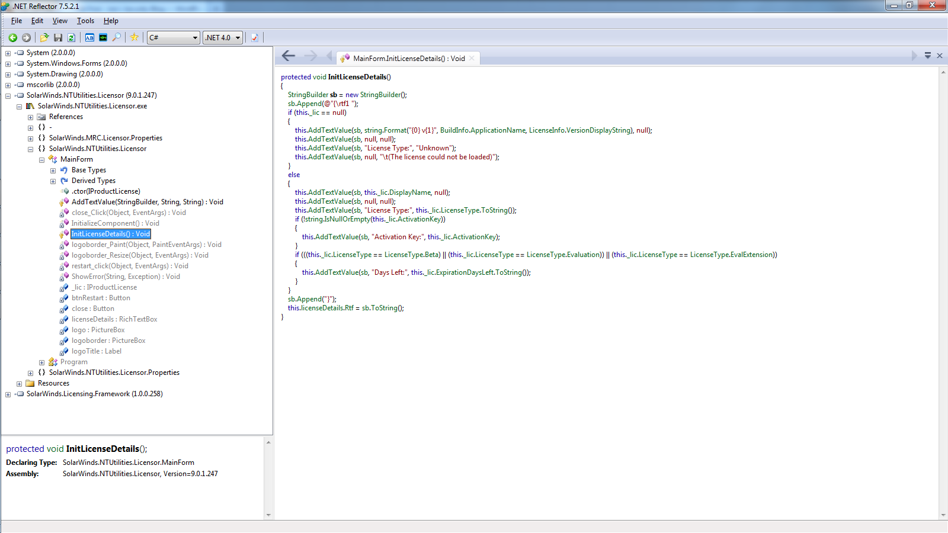Image resolution: width=948 pixels, height=533 pixels.
Task: Click LicenseType.EvalExtension link in code
Action: point(732,255)
